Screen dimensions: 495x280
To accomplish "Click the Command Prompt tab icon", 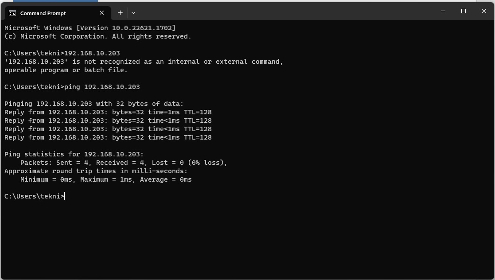I will [x=12, y=13].
